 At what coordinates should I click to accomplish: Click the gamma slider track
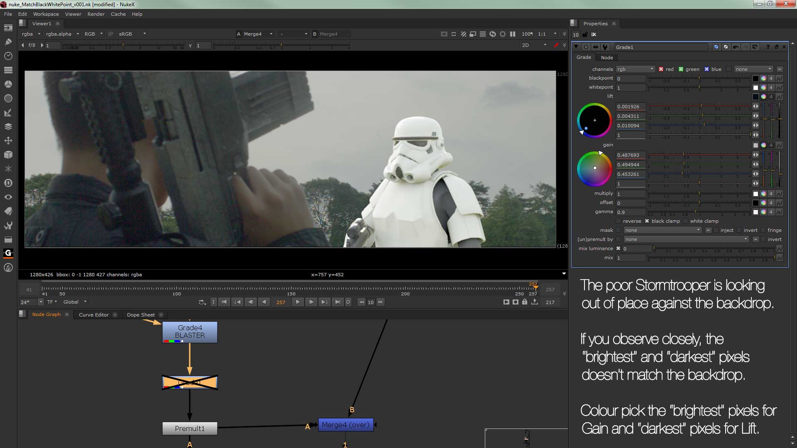click(x=699, y=212)
